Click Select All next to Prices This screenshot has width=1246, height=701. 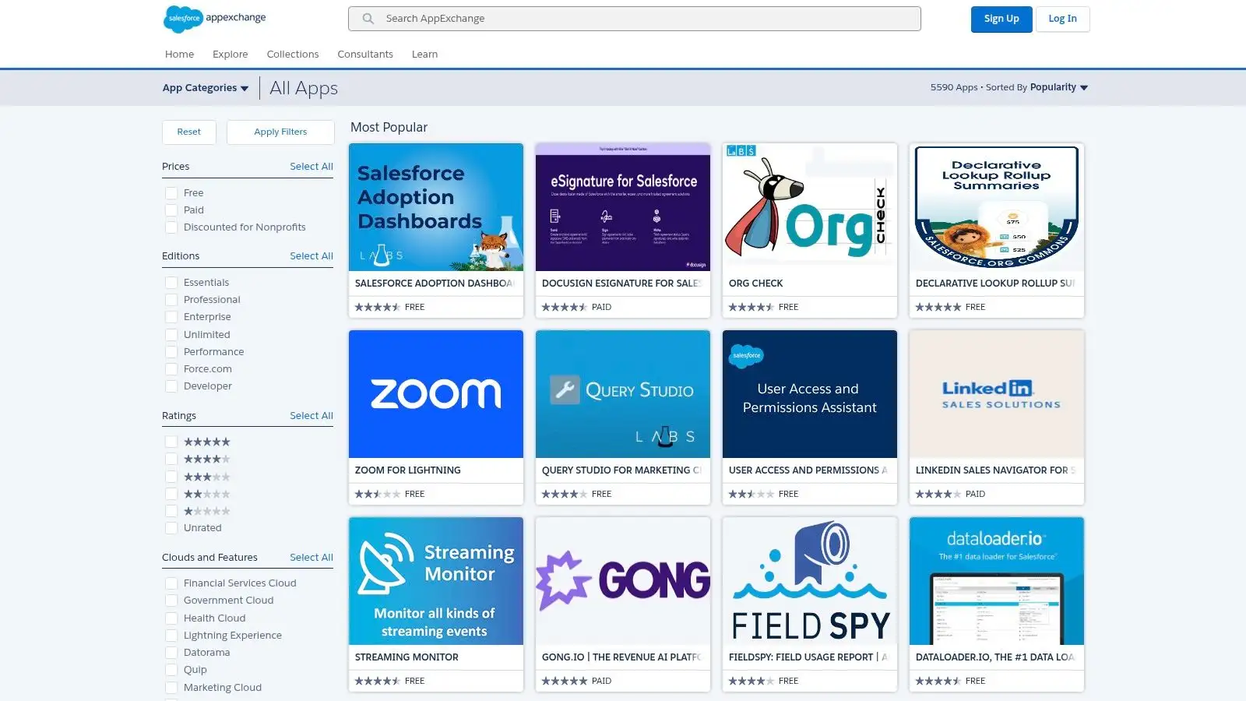pyautogui.click(x=311, y=166)
